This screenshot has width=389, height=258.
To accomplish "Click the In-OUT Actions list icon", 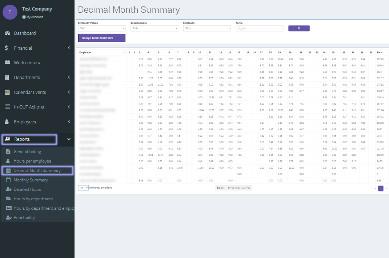I will pyautogui.click(x=7, y=107).
